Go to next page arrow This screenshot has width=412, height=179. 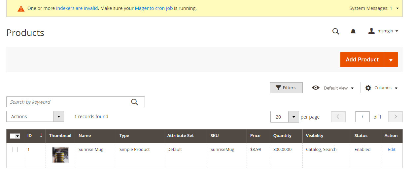[395, 117]
